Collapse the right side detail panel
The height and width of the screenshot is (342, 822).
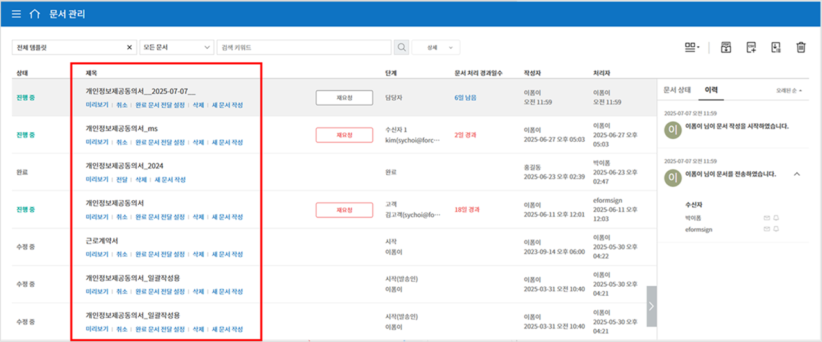[x=651, y=306]
